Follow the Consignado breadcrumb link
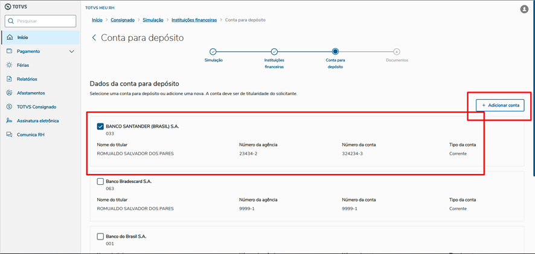The image size is (535, 254). pyautogui.click(x=123, y=20)
